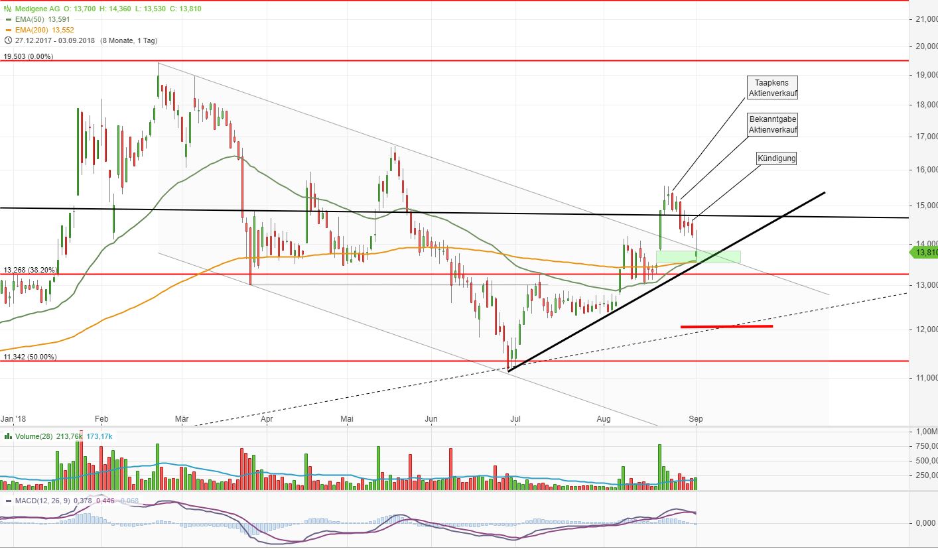
Task: Select the green 13,810 price tag on axis
Action: tap(925, 253)
